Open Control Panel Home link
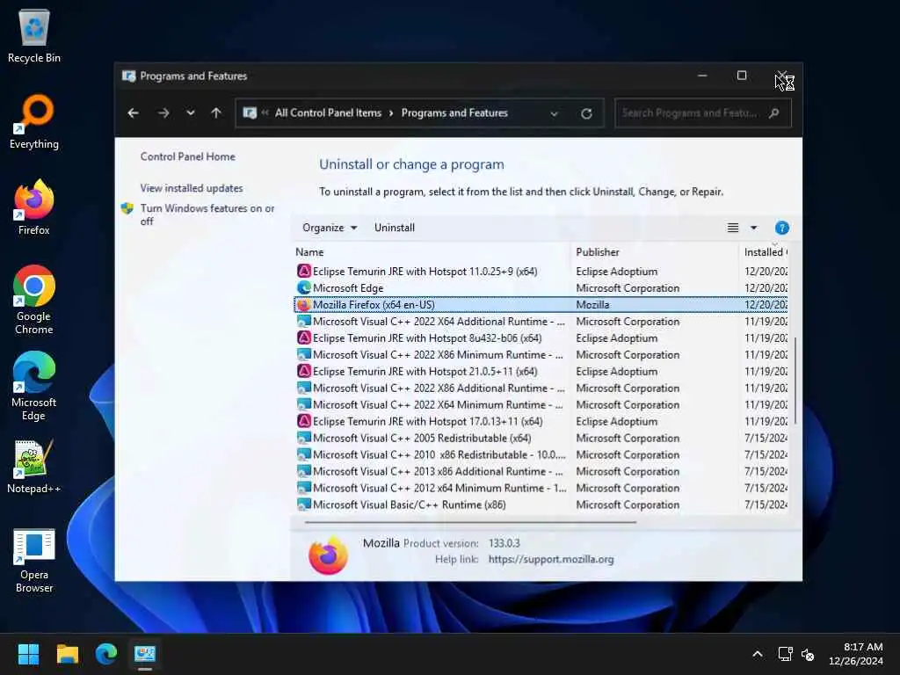The image size is (900, 675). 188,156
